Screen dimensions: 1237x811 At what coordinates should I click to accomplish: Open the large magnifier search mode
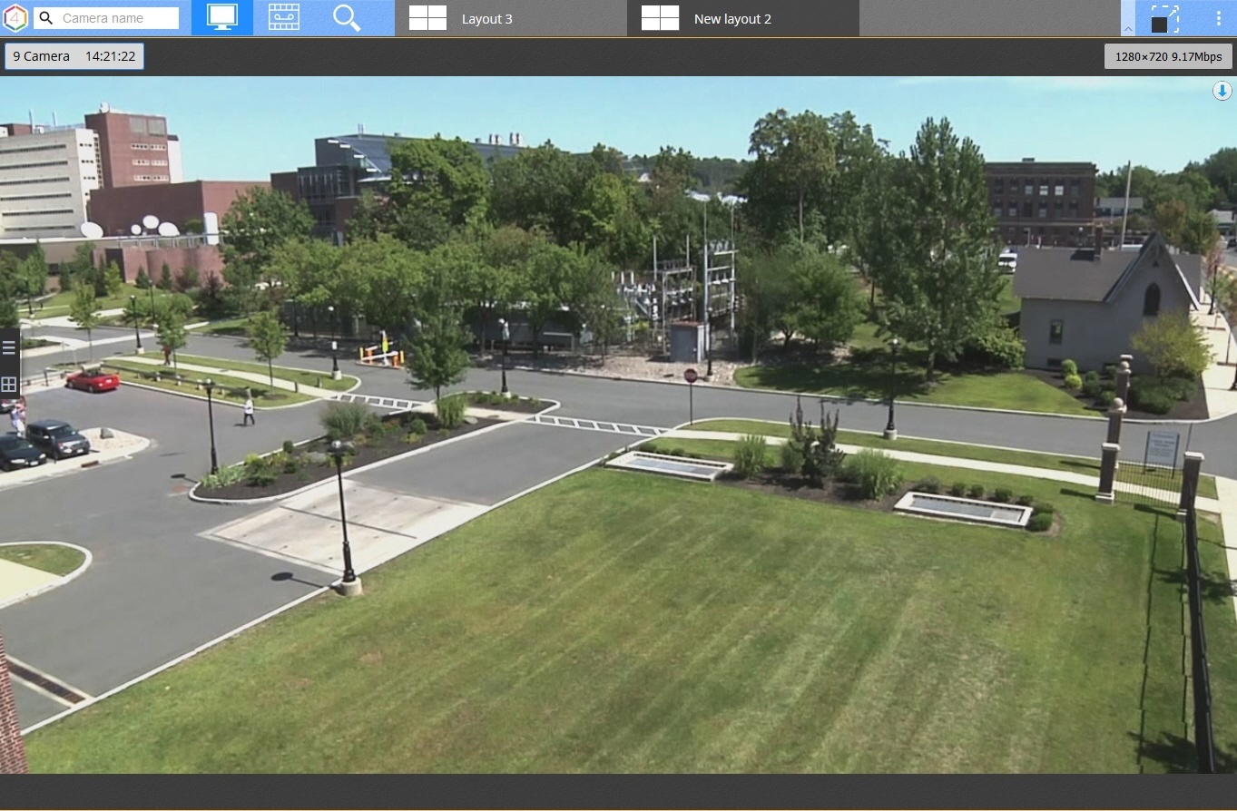pyautogui.click(x=347, y=18)
